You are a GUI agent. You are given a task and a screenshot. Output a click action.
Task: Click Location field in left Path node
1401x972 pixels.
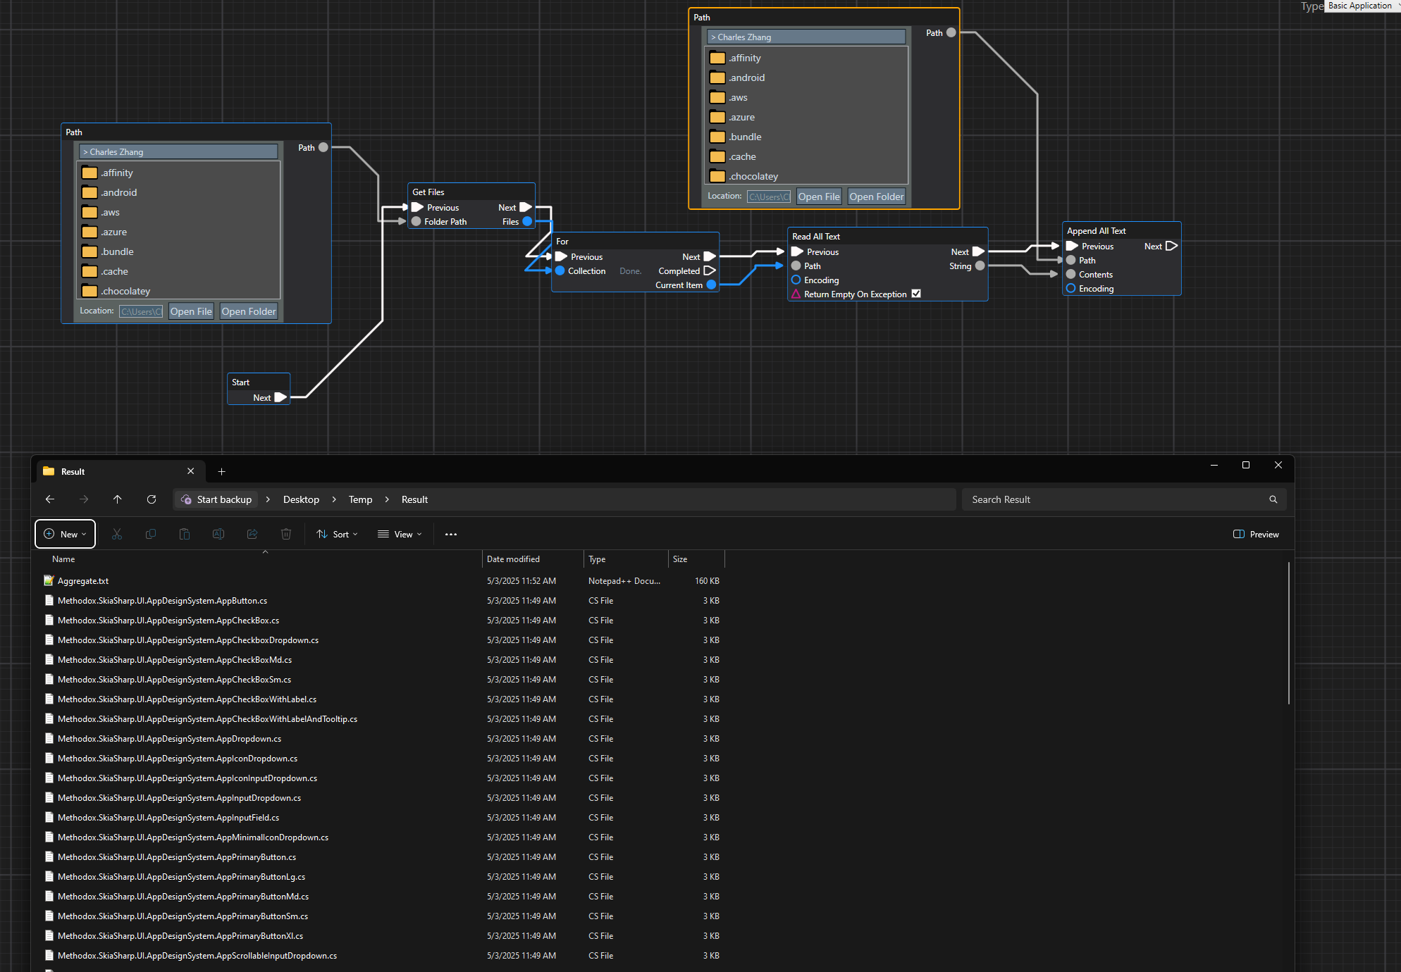pyautogui.click(x=141, y=311)
